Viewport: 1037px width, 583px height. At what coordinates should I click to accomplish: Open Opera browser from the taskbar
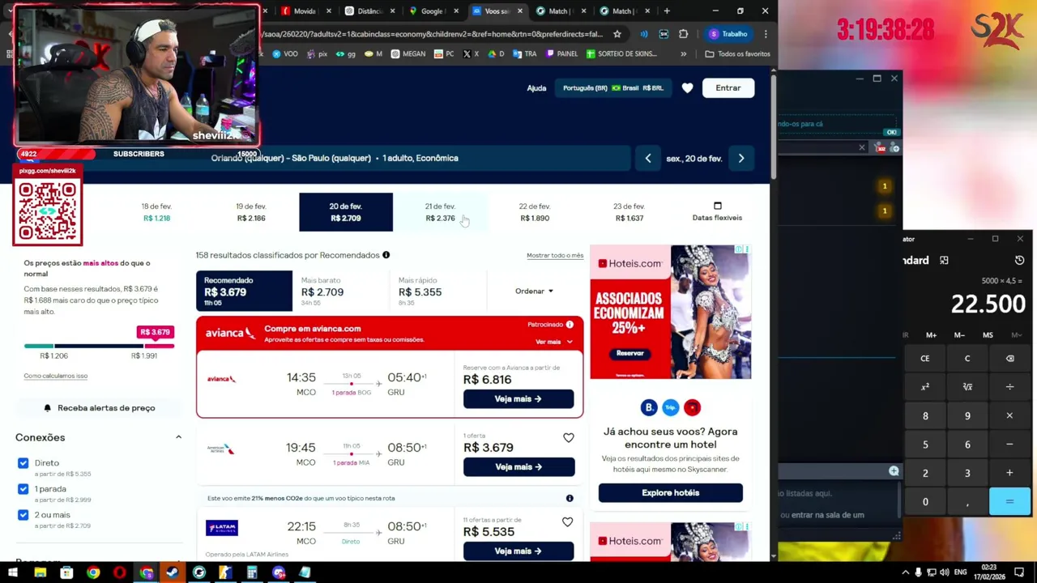[120, 572]
